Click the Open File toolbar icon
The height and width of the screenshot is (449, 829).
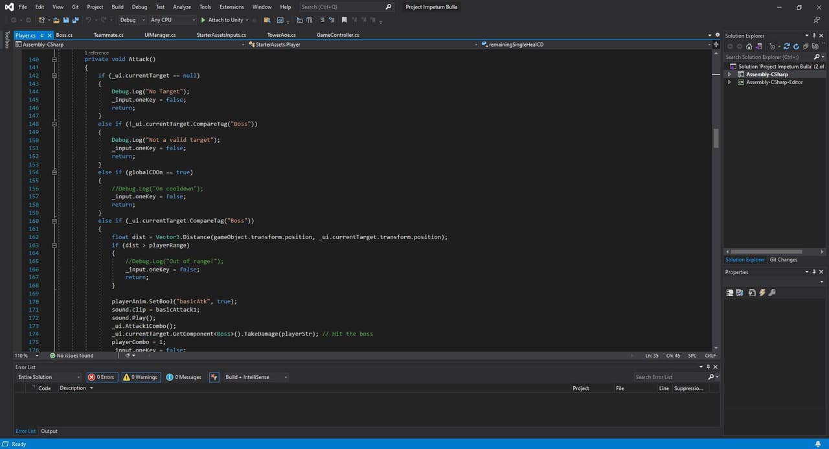(x=56, y=20)
